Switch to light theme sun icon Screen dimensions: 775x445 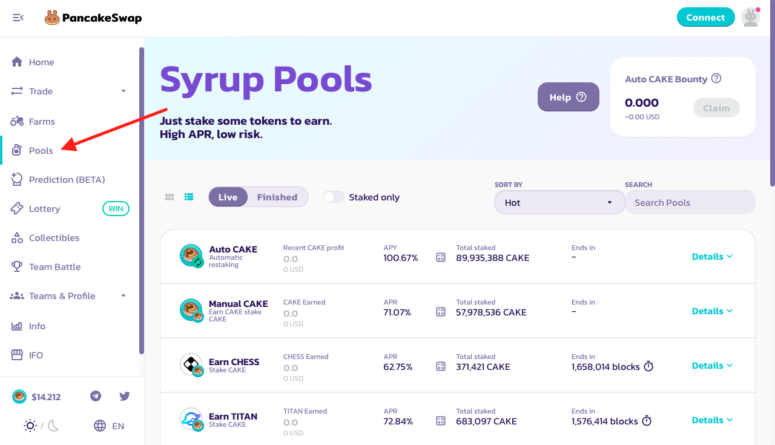click(x=30, y=426)
